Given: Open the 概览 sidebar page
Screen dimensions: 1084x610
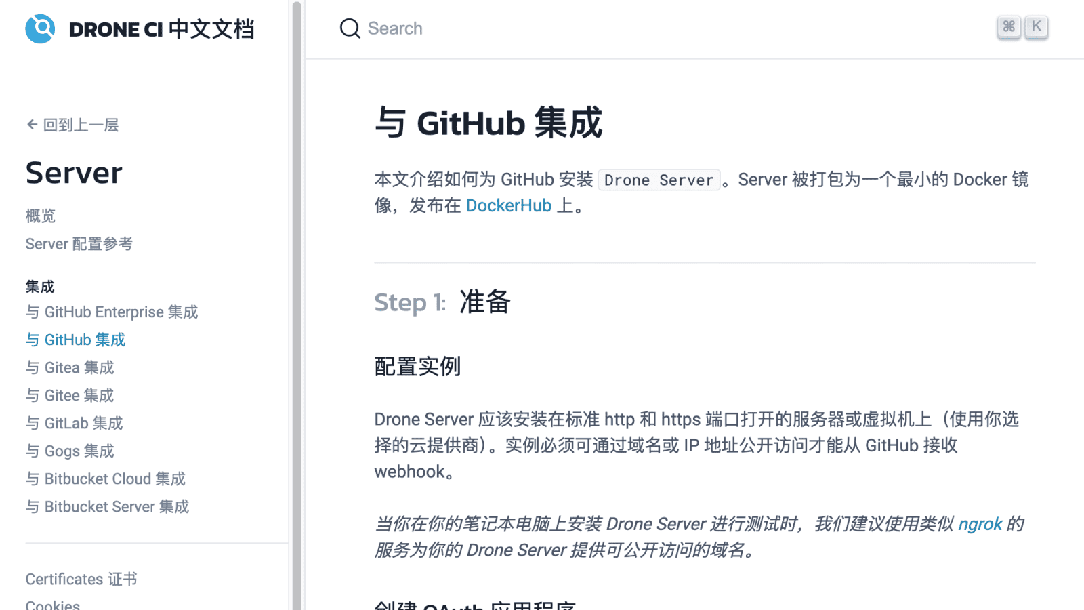Looking at the screenshot, I should pyautogui.click(x=41, y=216).
